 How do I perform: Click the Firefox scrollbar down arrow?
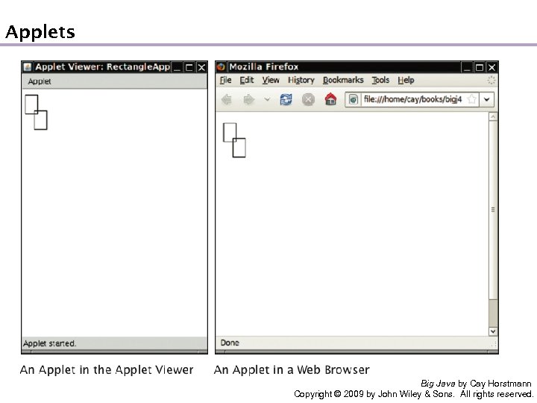493,331
